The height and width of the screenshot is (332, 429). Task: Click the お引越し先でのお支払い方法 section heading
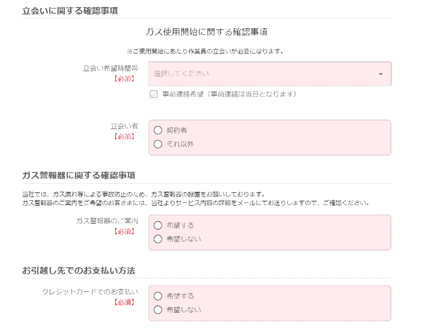[x=78, y=271]
